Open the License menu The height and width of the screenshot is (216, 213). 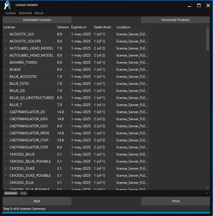pyautogui.click(x=10, y=13)
